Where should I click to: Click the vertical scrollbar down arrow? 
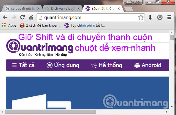click(x=172, y=107)
